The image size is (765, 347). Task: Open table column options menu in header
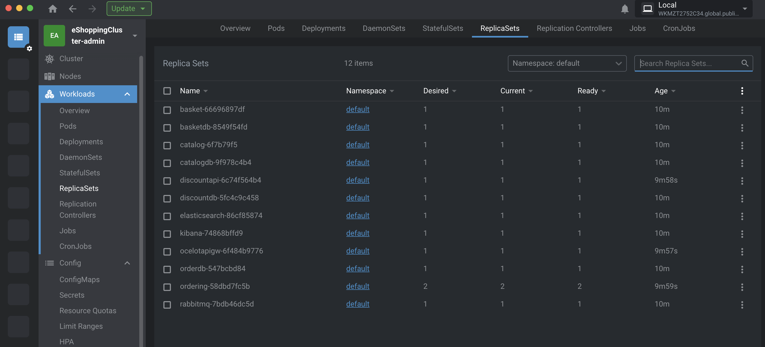coord(742,91)
